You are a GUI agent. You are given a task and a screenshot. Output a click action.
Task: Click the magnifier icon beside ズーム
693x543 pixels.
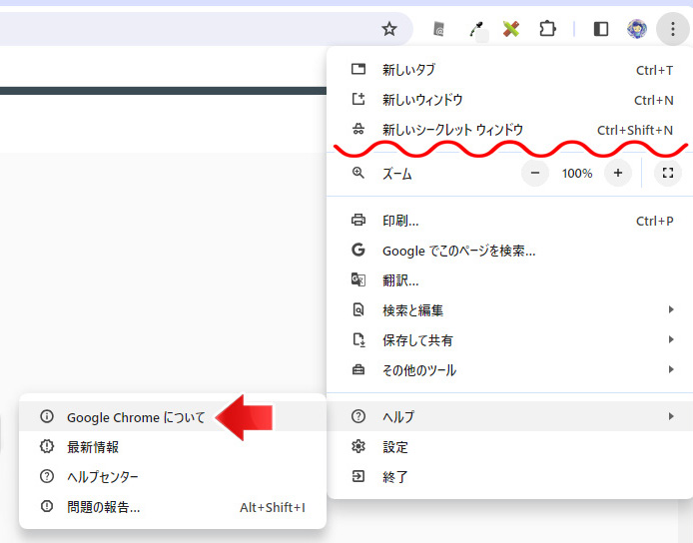click(x=358, y=173)
